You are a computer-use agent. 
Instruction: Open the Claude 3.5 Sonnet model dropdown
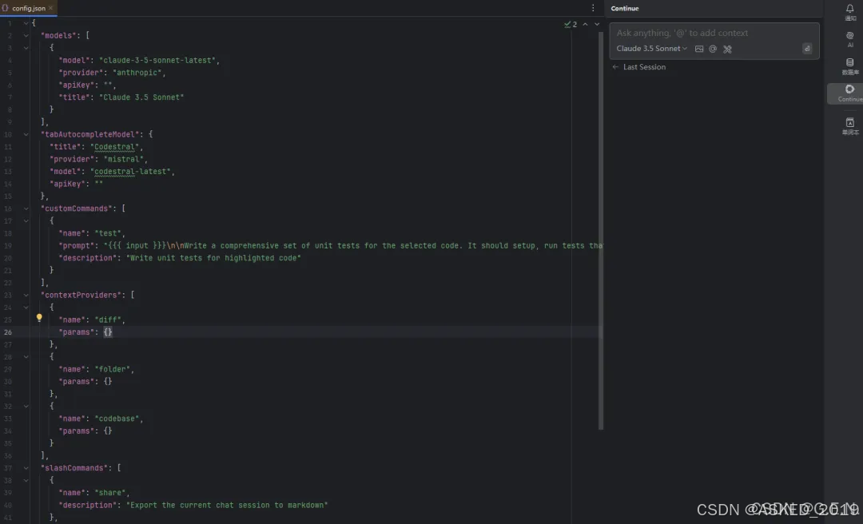[x=652, y=49]
